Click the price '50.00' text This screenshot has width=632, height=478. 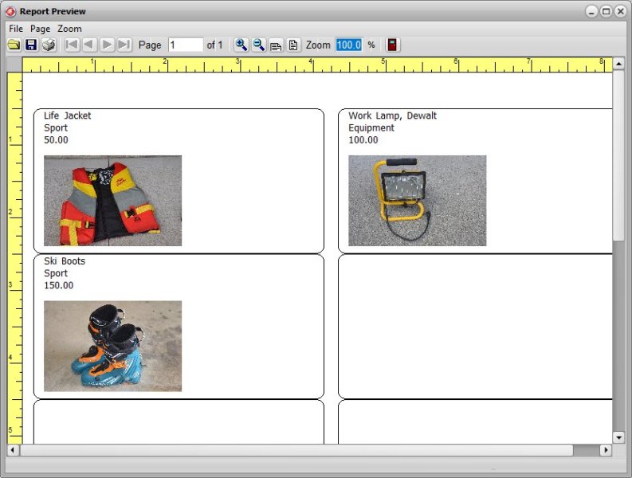click(x=56, y=140)
